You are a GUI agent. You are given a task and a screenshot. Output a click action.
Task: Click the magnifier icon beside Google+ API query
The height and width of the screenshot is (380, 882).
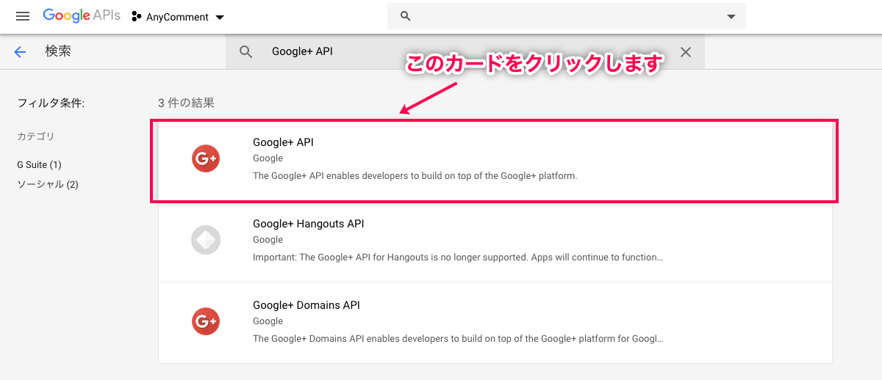pyautogui.click(x=246, y=52)
